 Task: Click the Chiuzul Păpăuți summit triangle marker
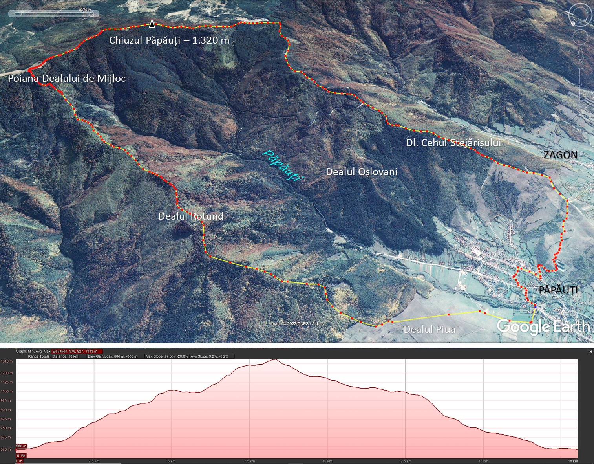(x=152, y=25)
